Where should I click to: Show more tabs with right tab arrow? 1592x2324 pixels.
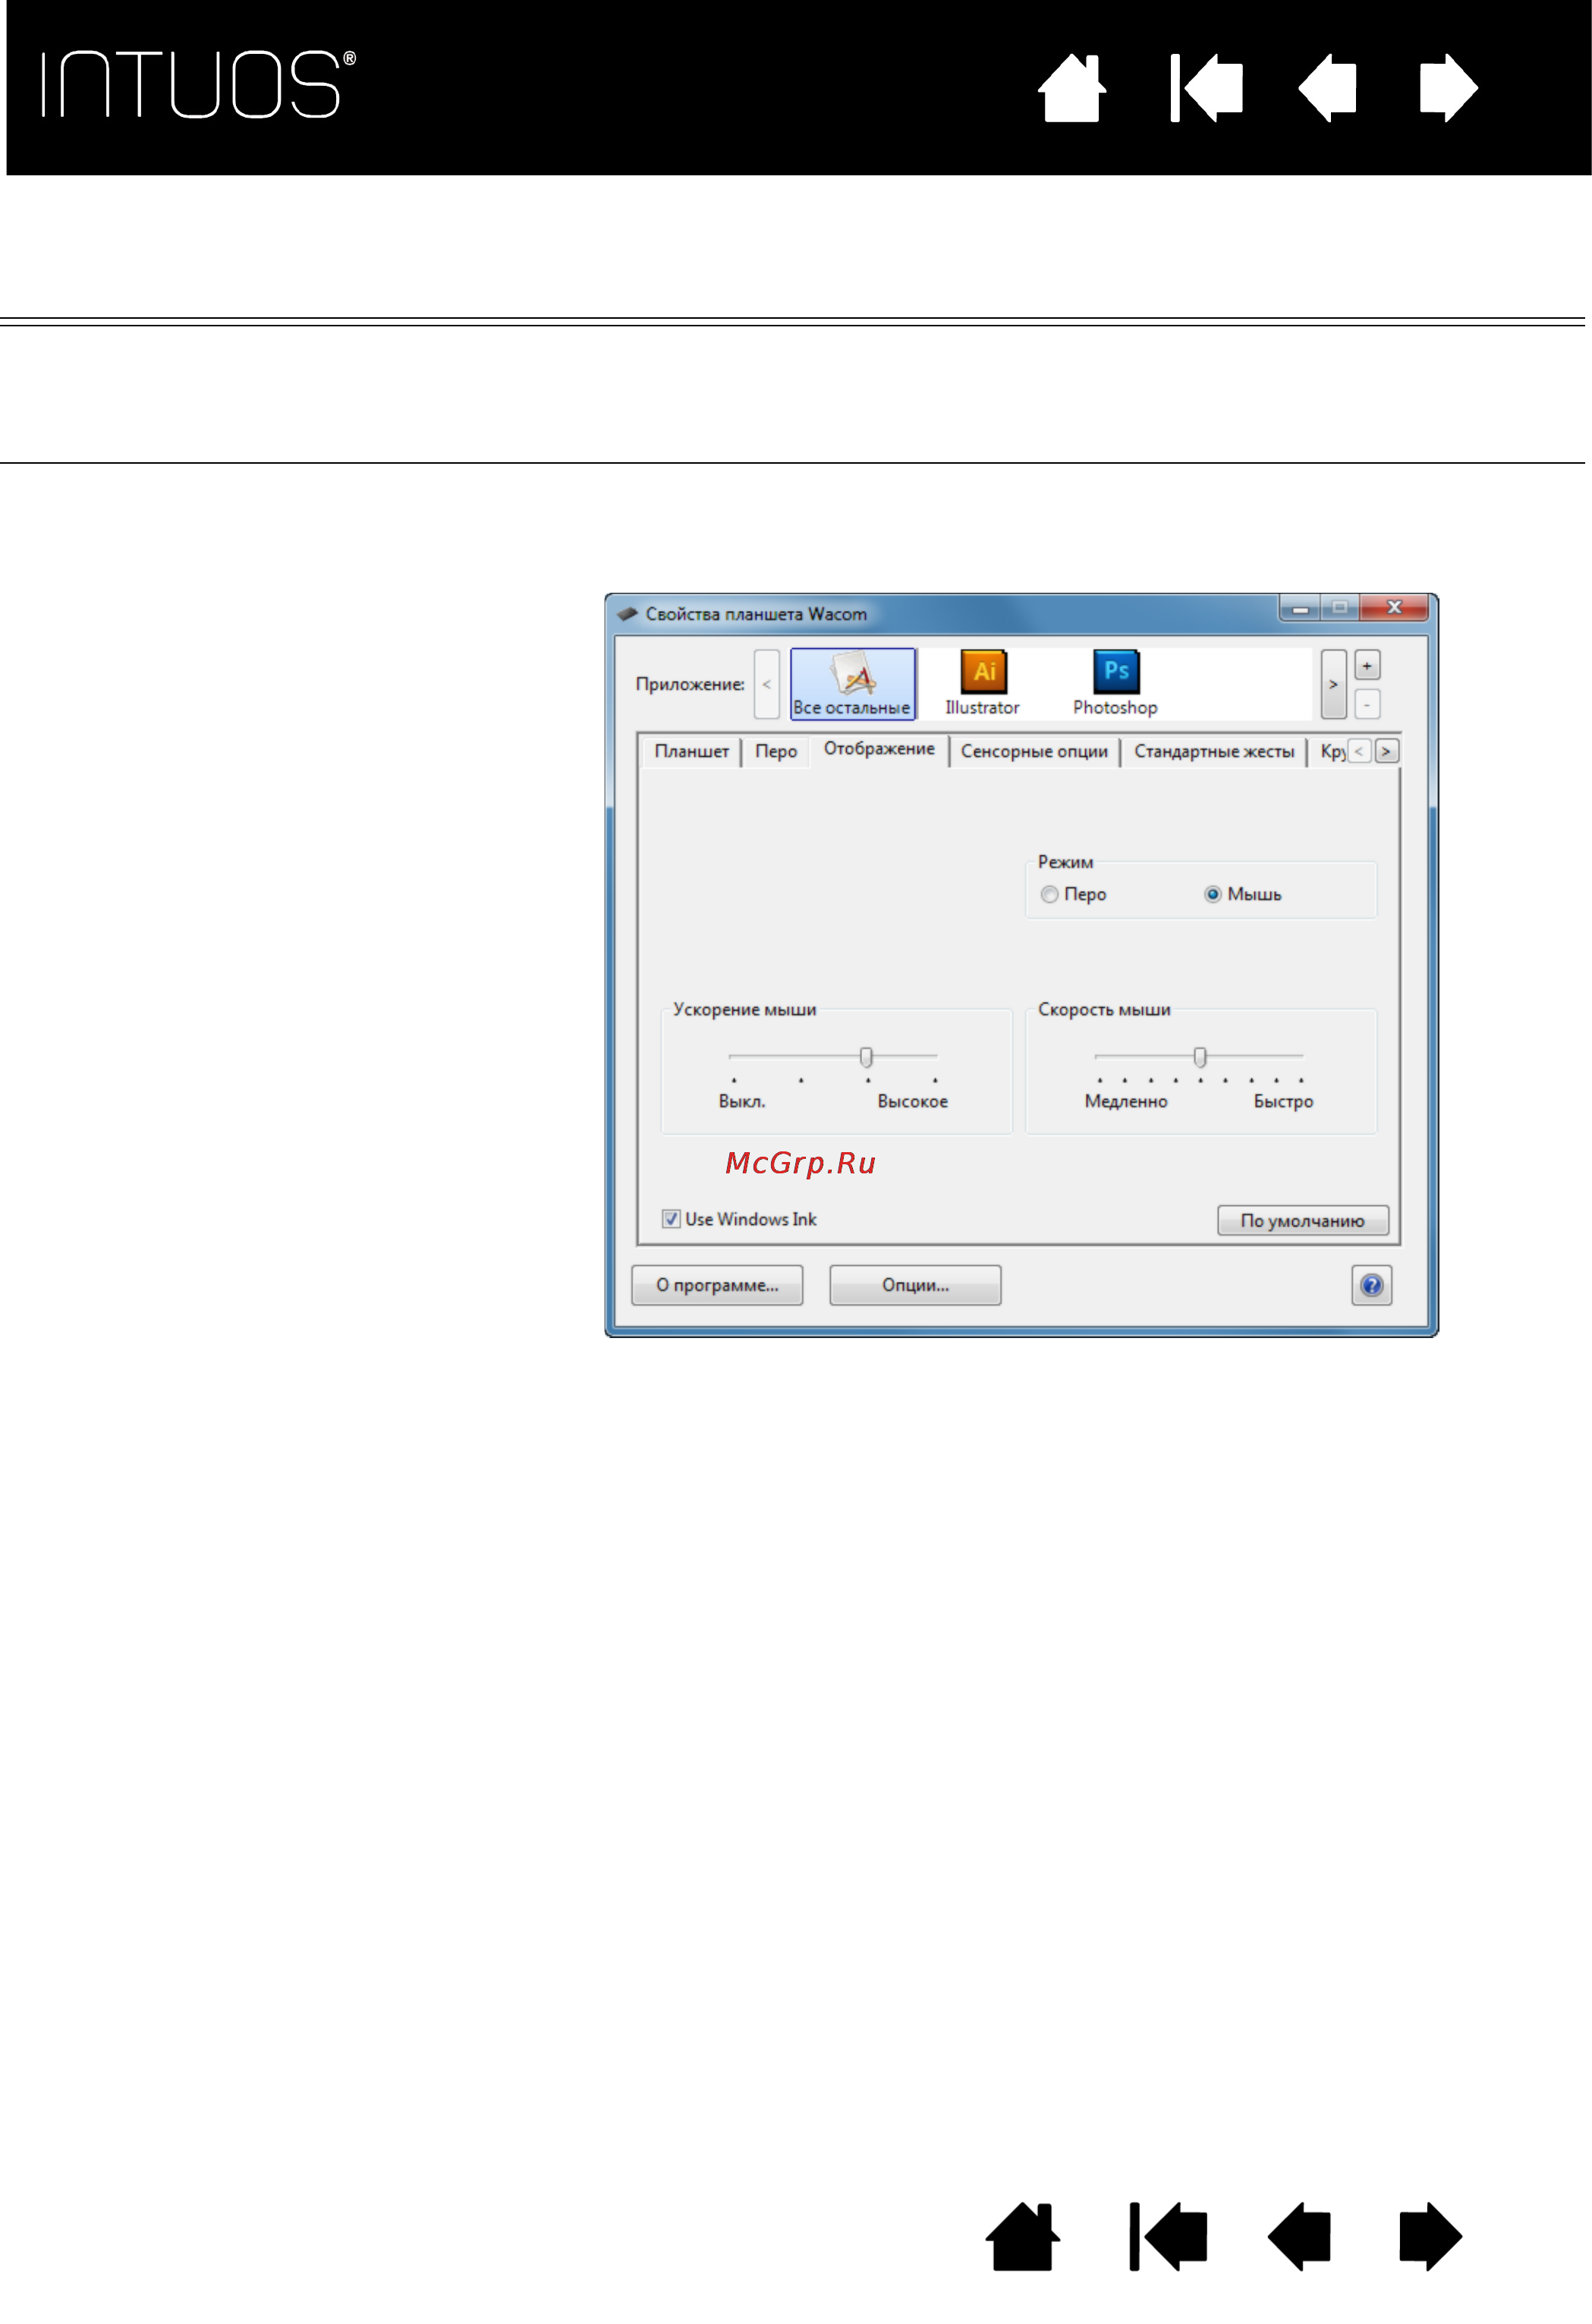pyautogui.click(x=1386, y=751)
